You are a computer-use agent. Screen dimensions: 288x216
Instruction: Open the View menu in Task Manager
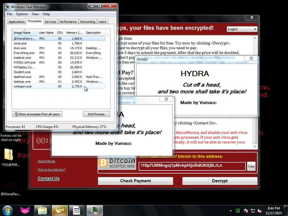[x=35, y=14]
